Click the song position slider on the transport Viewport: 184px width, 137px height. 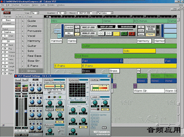coord(100,30)
